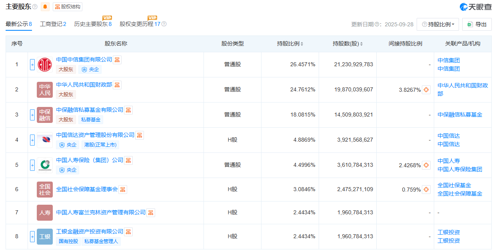
Task: Click 私募基金 tag under 中保融信
Action: 91,120
